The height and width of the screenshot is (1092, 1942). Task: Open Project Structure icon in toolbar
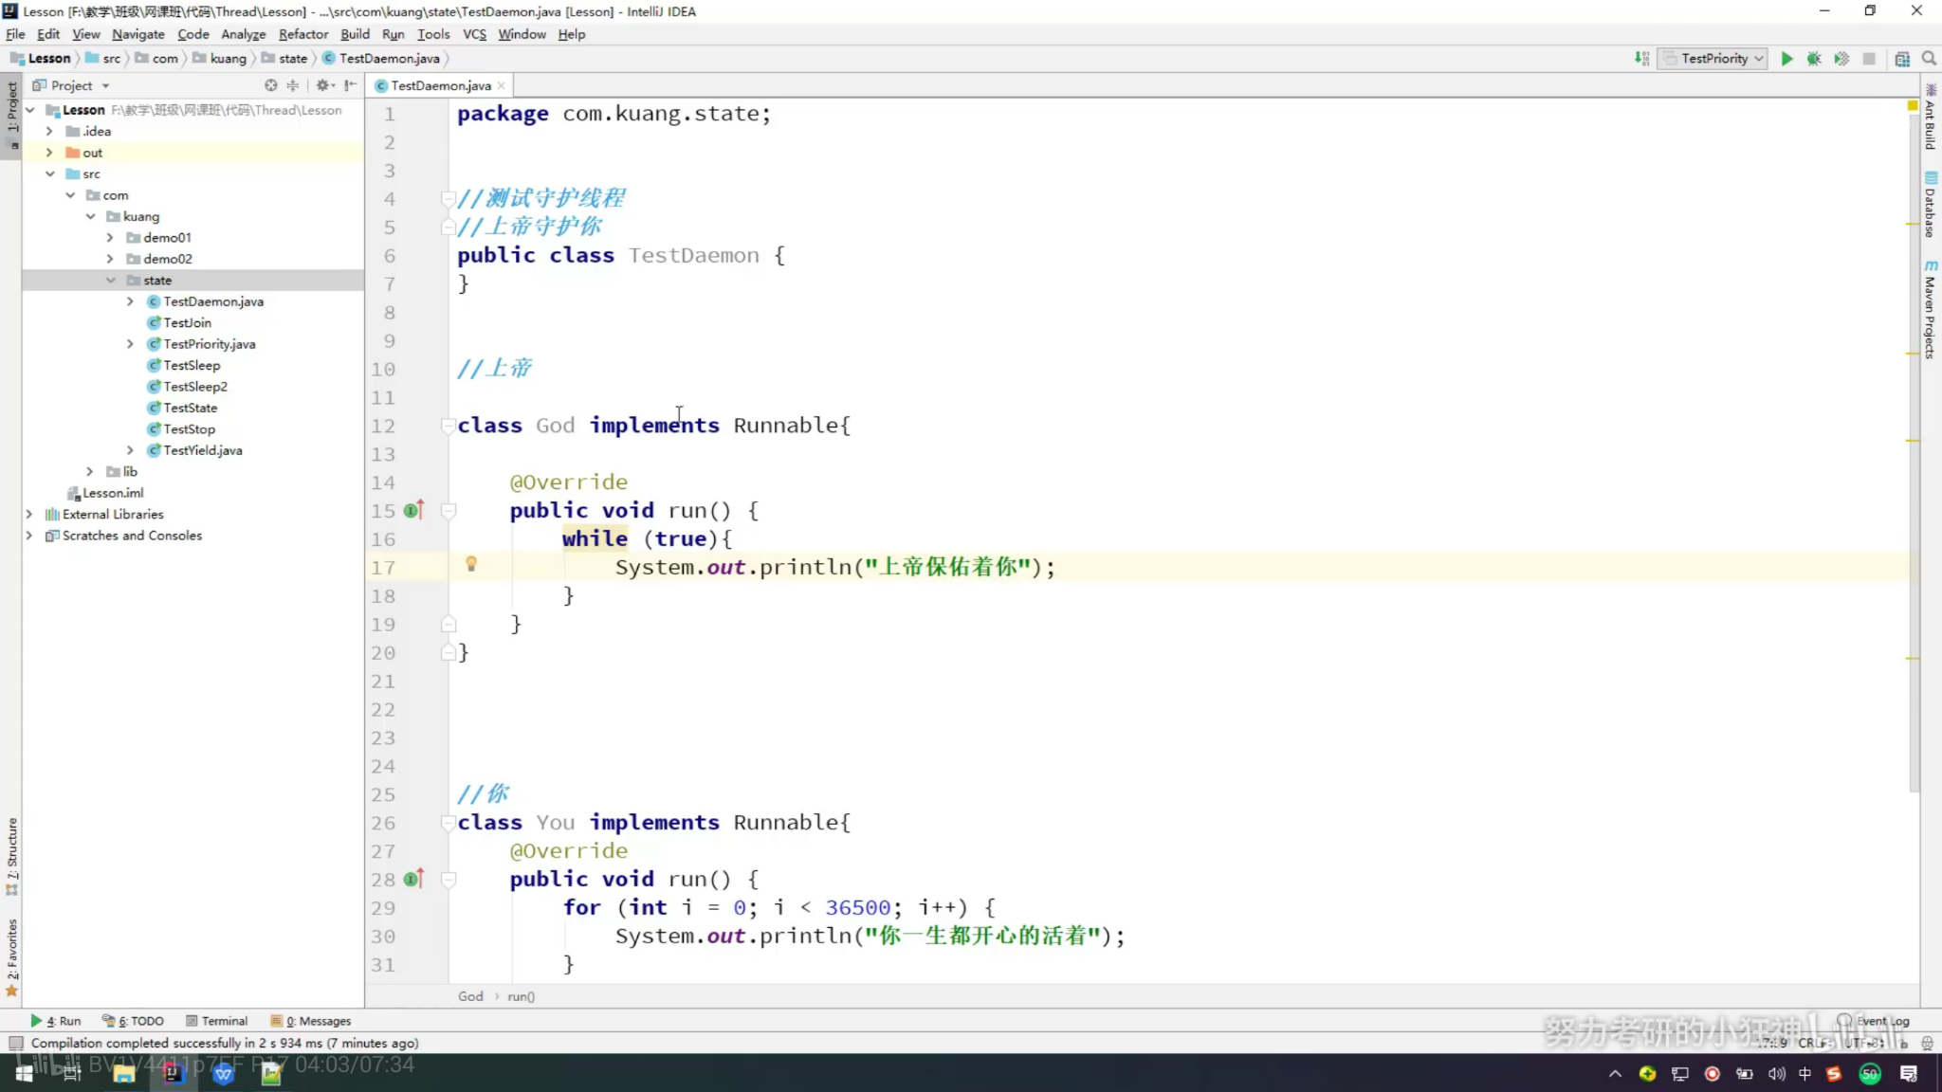(1902, 59)
